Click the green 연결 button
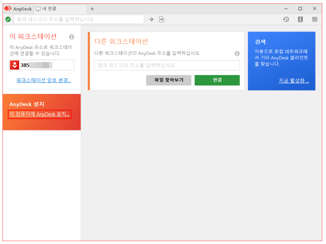The image size is (326, 244). pyautogui.click(x=217, y=80)
